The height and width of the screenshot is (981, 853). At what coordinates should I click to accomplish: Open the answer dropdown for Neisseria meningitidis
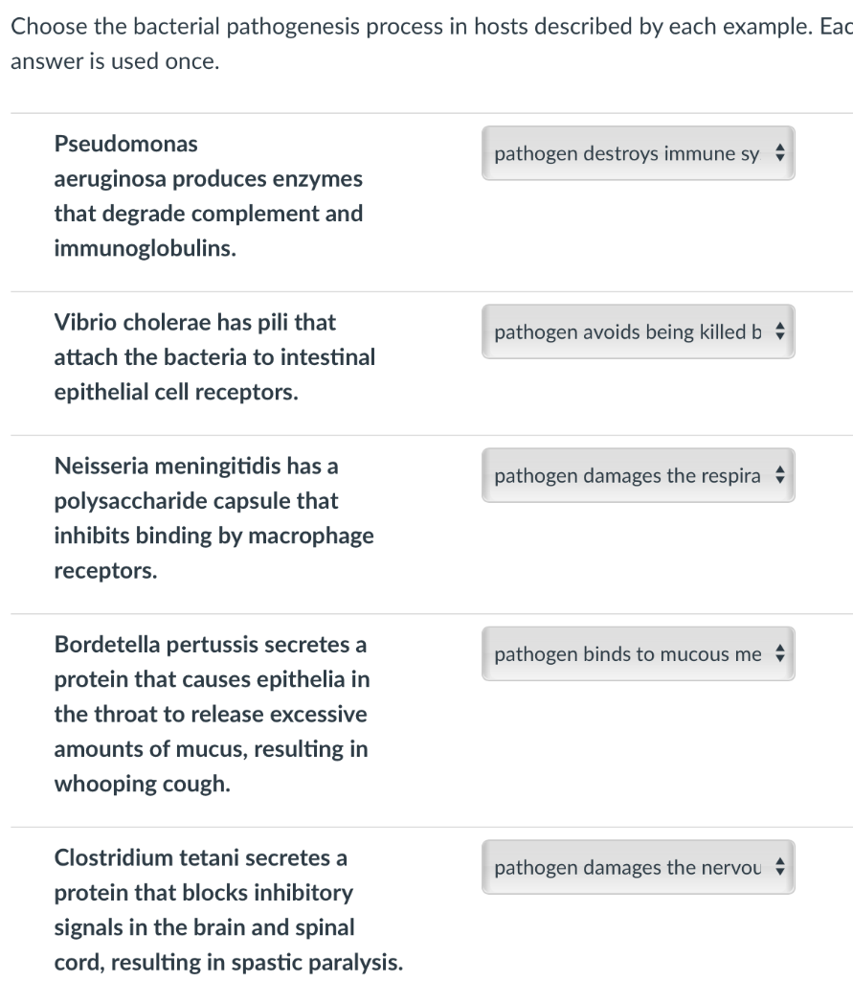(637, 475)
